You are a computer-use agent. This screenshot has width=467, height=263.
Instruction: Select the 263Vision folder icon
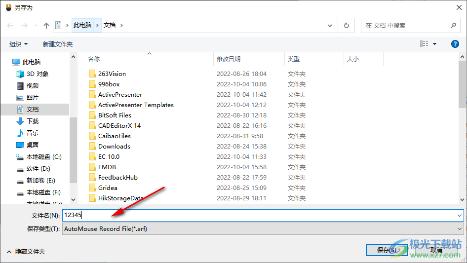pos(93,74)
